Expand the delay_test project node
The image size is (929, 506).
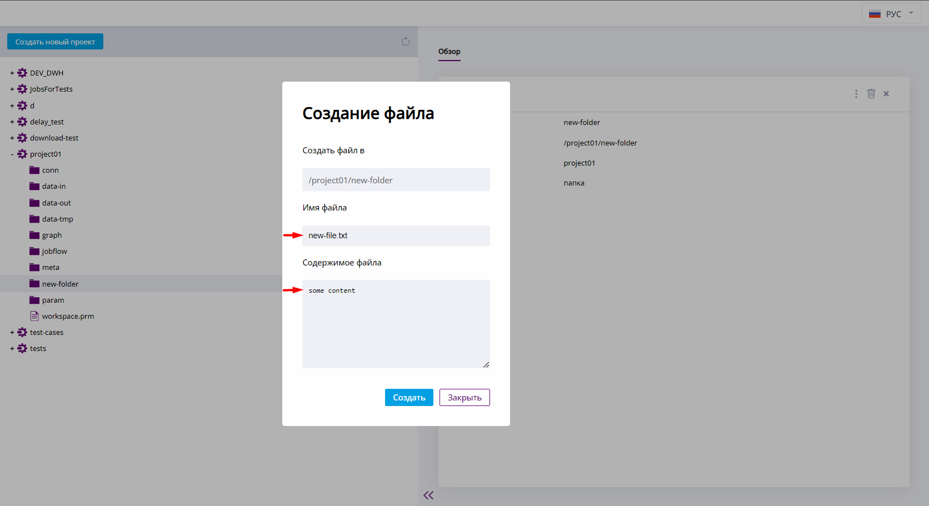point(12,122)
